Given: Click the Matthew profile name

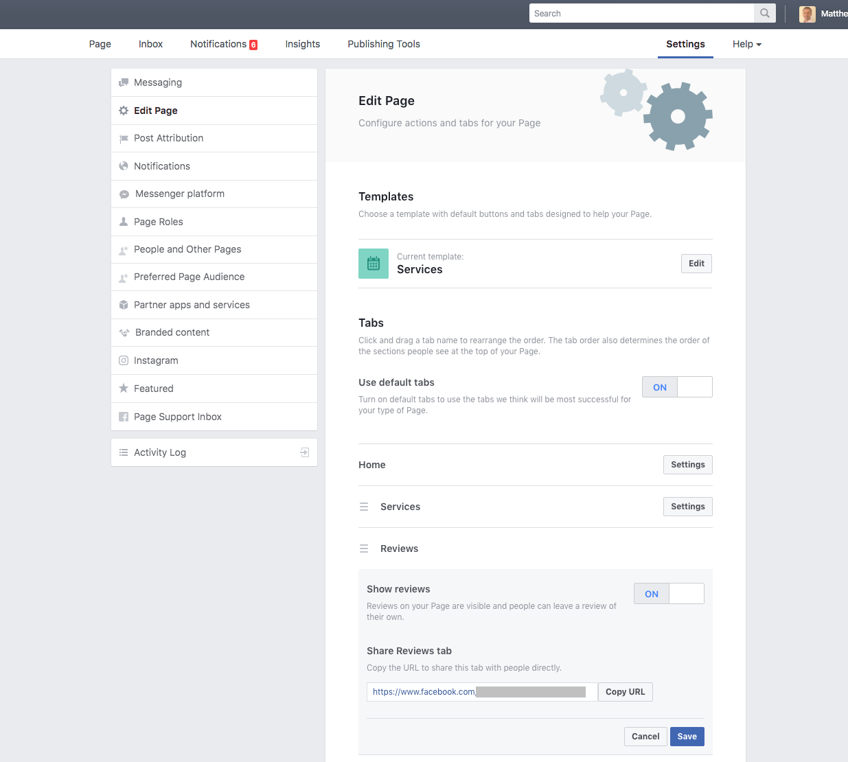Looking at the screenshot, I should point(834,14).
